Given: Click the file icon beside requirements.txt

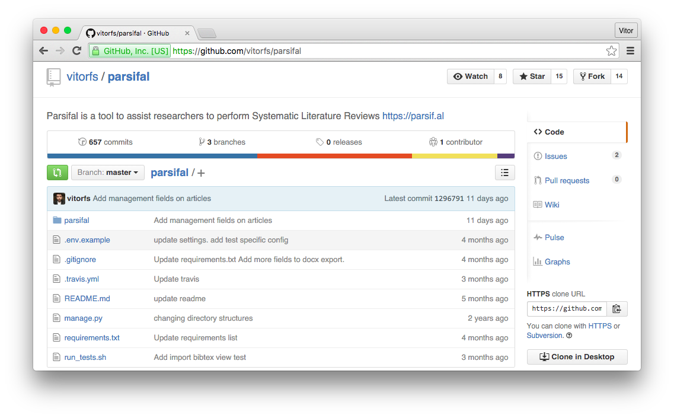Looking at the screenshot, I should coord(56,337).
